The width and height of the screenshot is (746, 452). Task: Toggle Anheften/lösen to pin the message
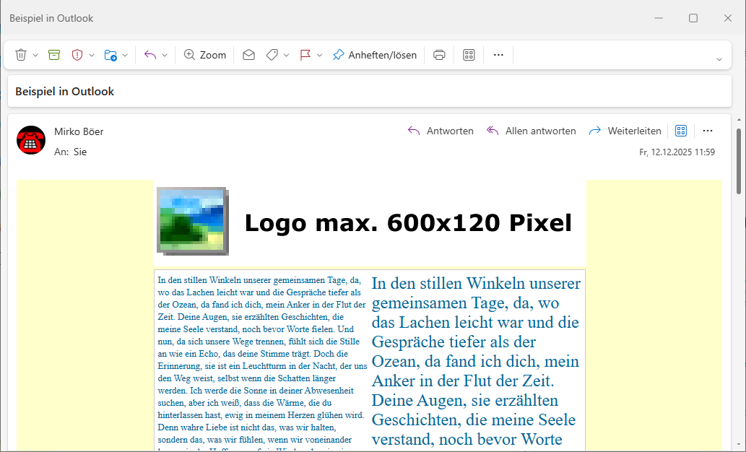375,55
